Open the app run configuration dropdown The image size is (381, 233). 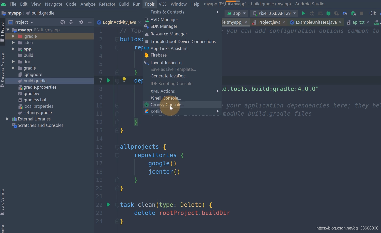236,13
